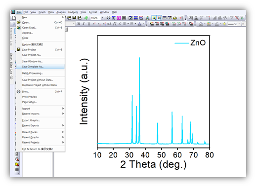Select Save Template As in File menu
This screenshot has width=256, height=187.
click(x=41, y=67)
